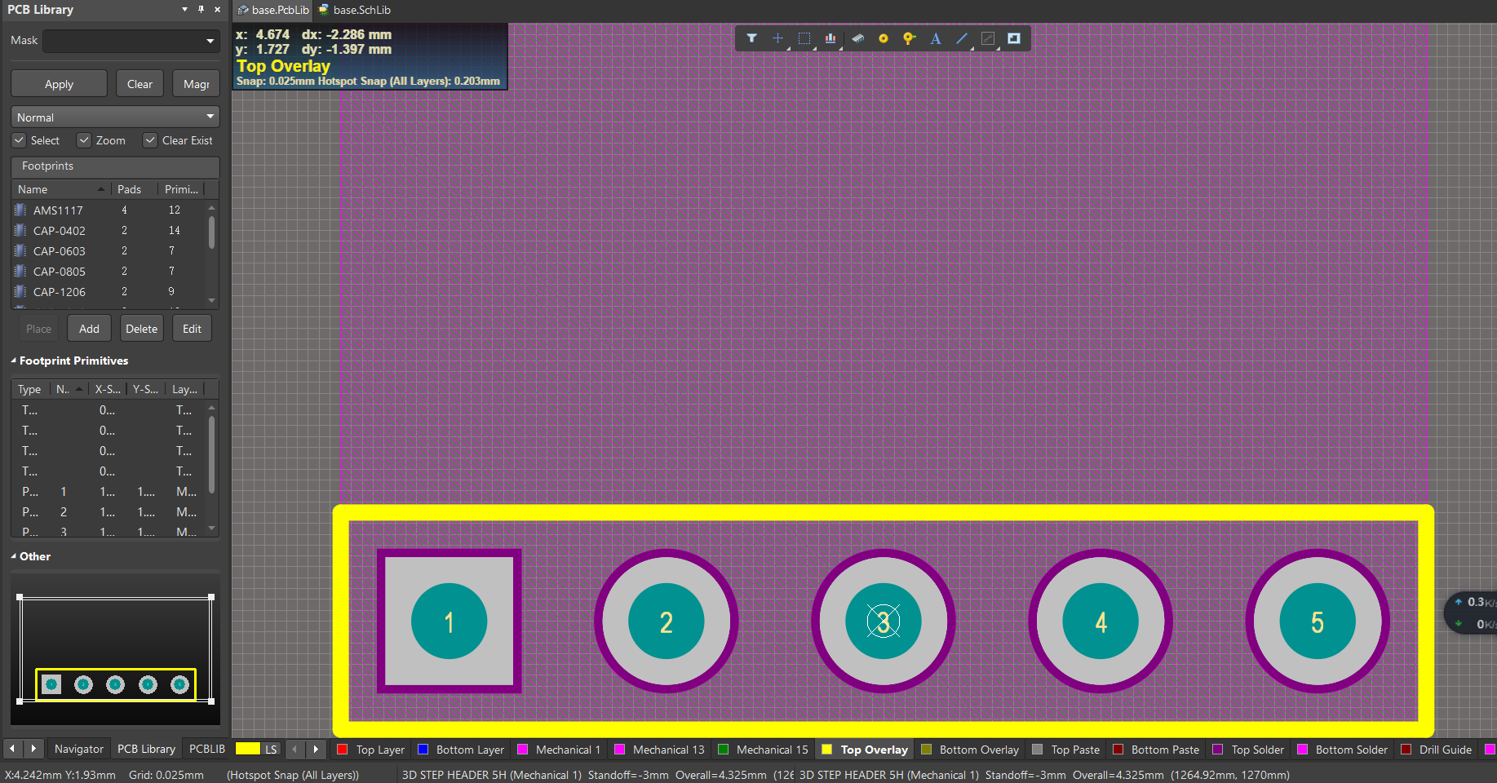Screen dimensions: 1497x783
Task: Open the PCB Library panel options menu
Action: pyautogui.click(x=184, y=10)
